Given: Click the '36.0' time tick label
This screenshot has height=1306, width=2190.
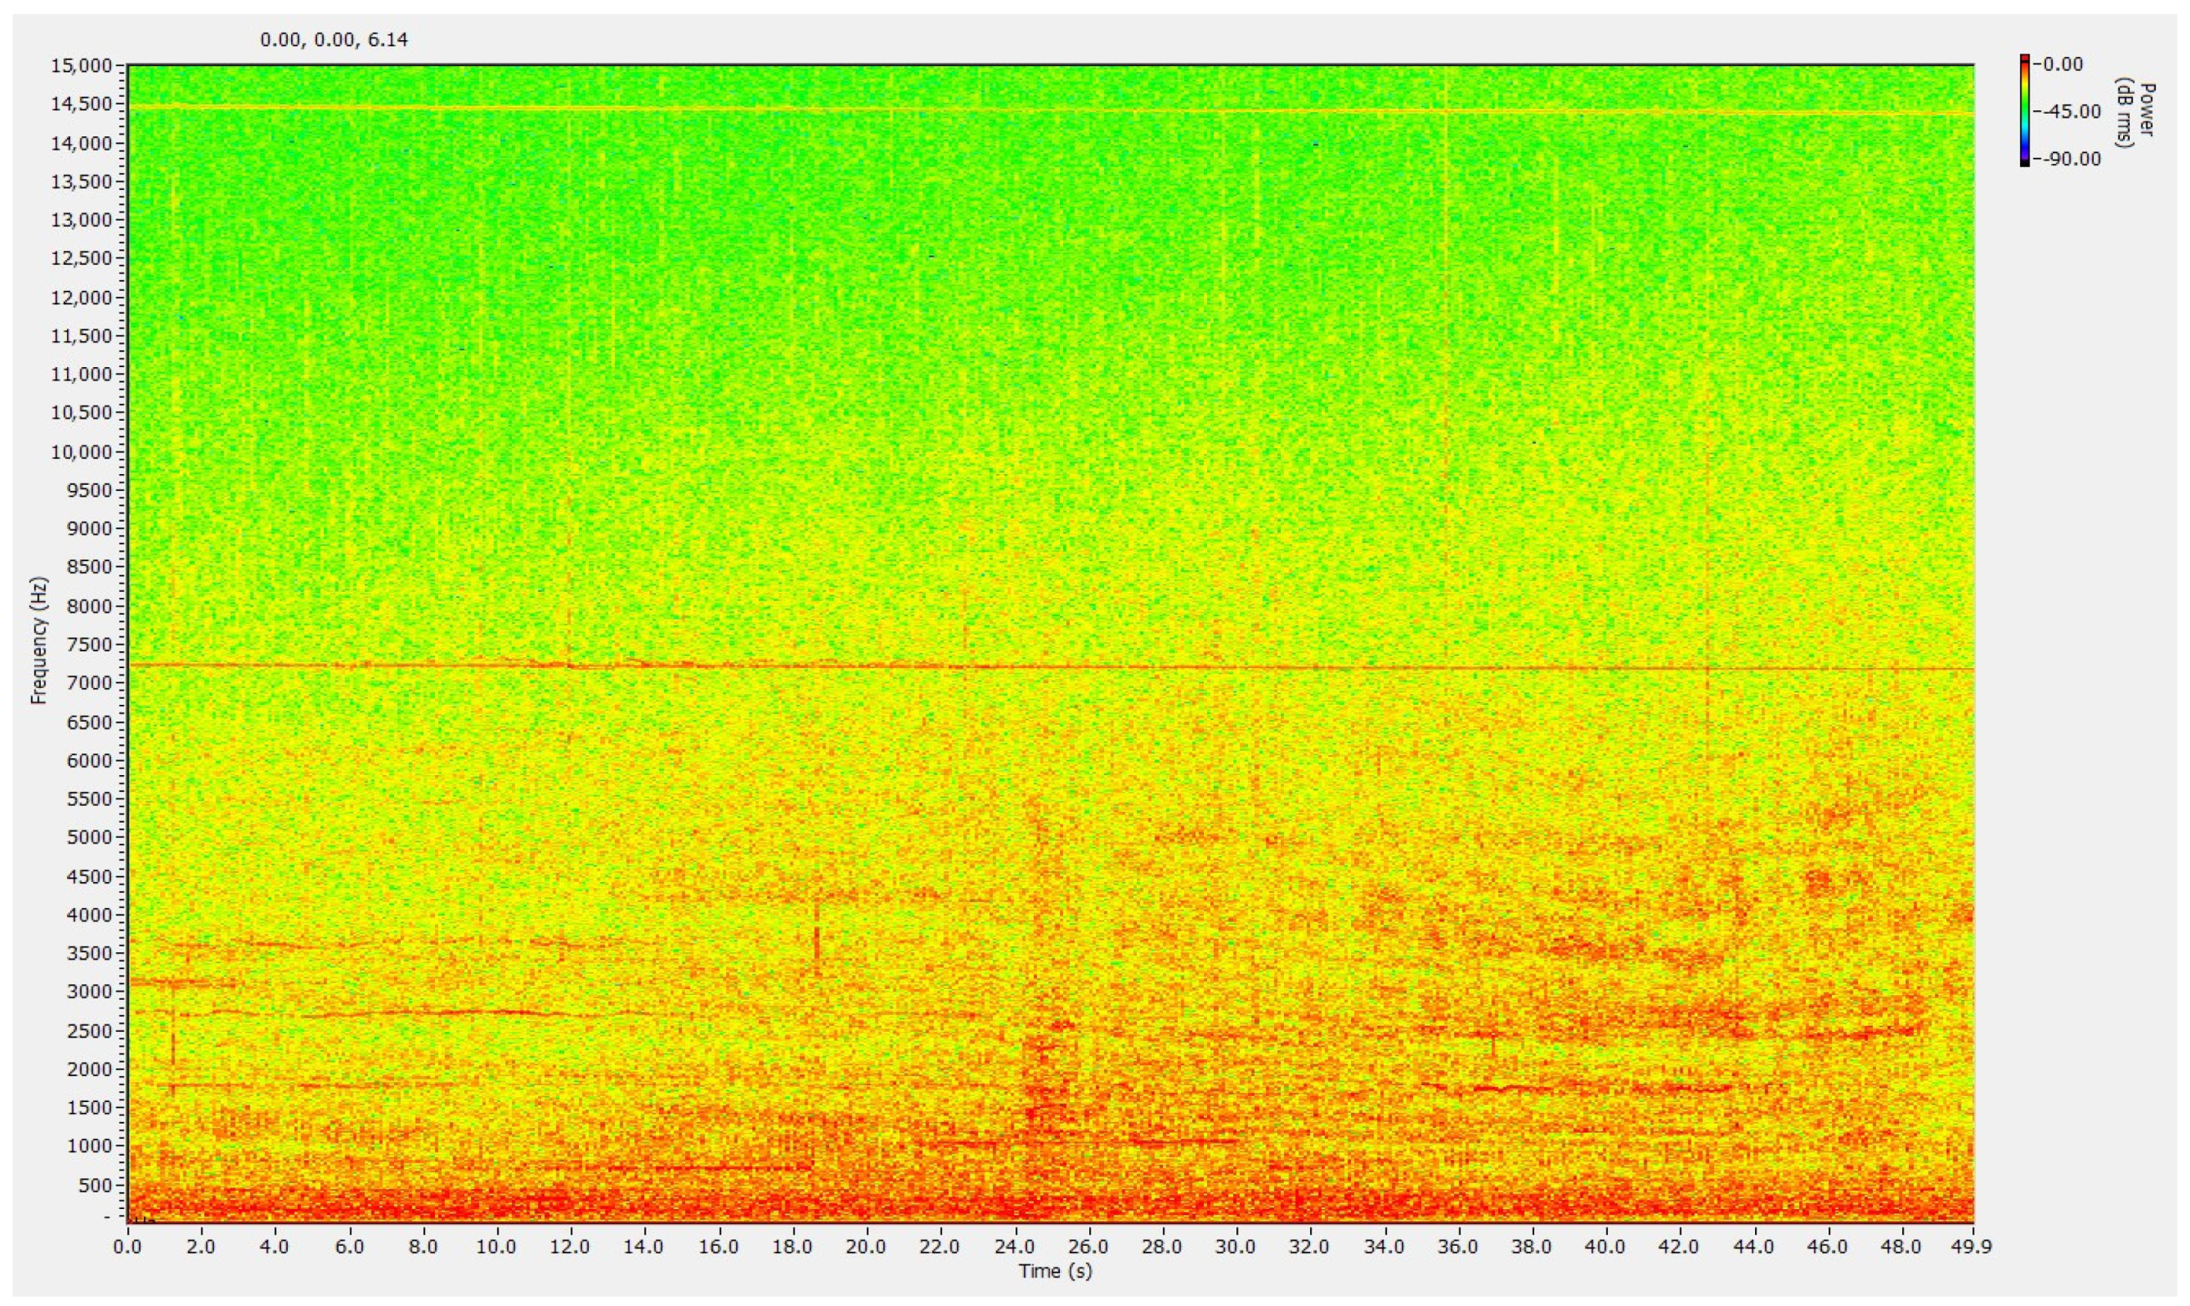Looking at the screenshot, I should [1459, 1247].
